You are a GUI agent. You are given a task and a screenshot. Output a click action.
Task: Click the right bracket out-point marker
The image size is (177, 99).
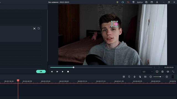point(159,67)
